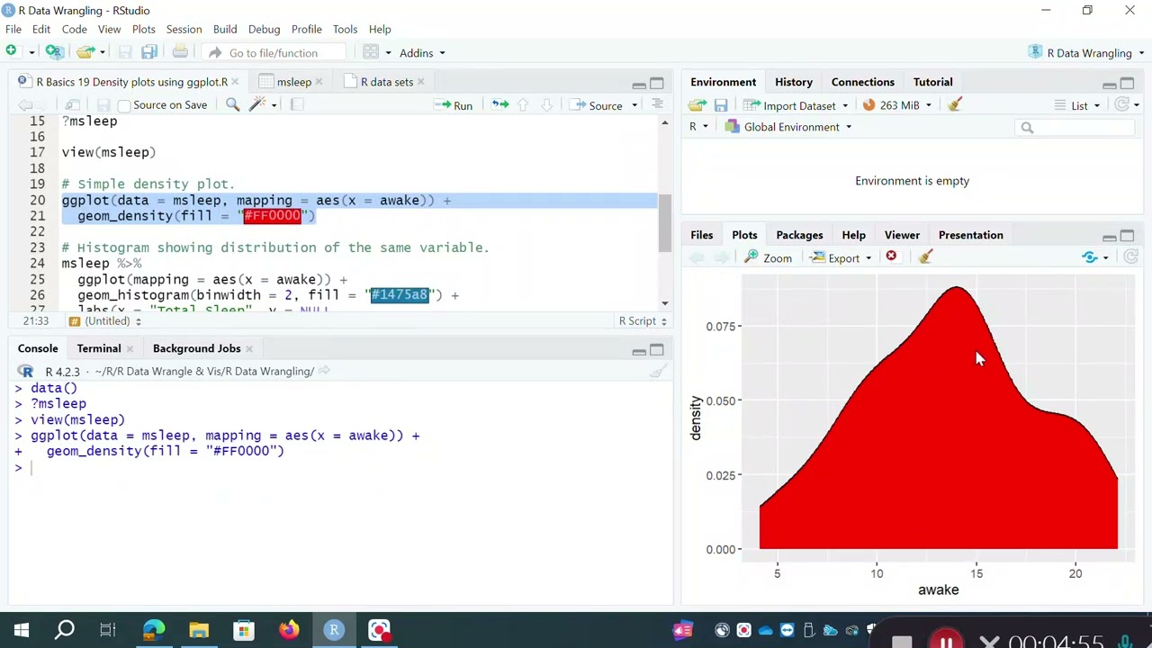Click the Run button

tap(454, 105)
